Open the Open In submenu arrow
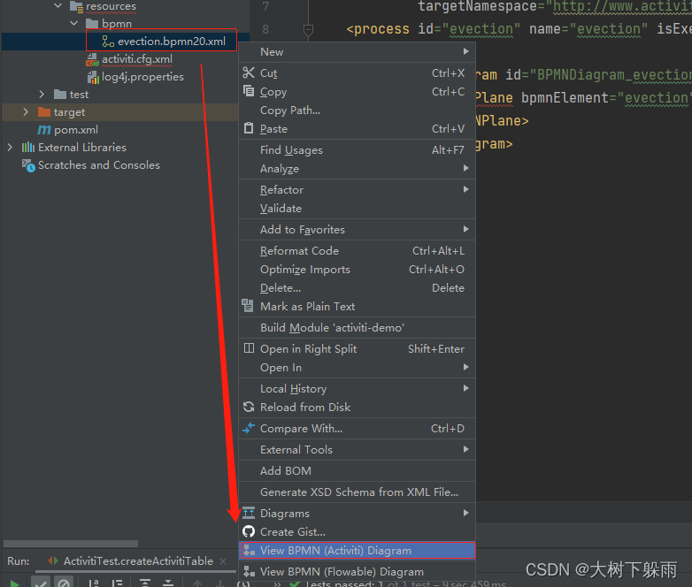 (x=466, y=367)
